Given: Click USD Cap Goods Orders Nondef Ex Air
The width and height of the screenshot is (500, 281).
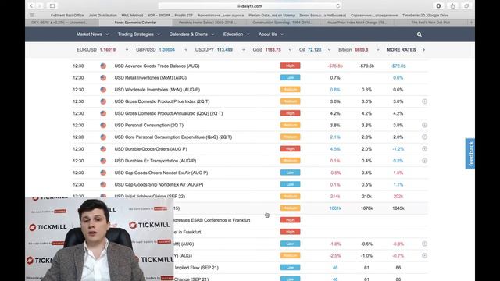Looking at the screenshot, I should click(161, 173).
